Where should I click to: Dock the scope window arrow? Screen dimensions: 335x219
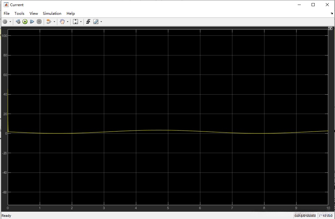click(332, 14)
